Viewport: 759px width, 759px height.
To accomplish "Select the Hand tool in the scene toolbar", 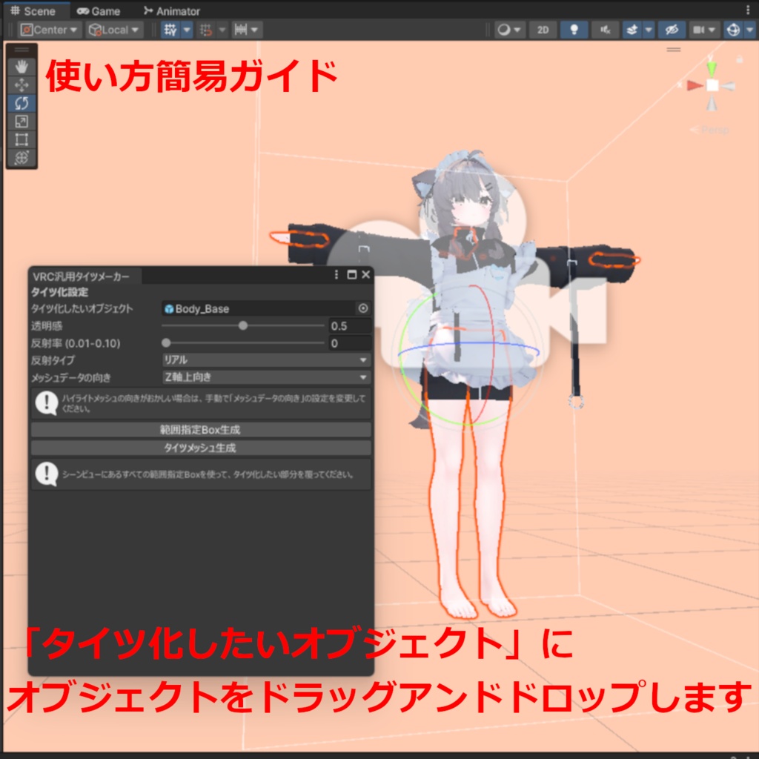I will pyautogui.click(x=21, y=66).
